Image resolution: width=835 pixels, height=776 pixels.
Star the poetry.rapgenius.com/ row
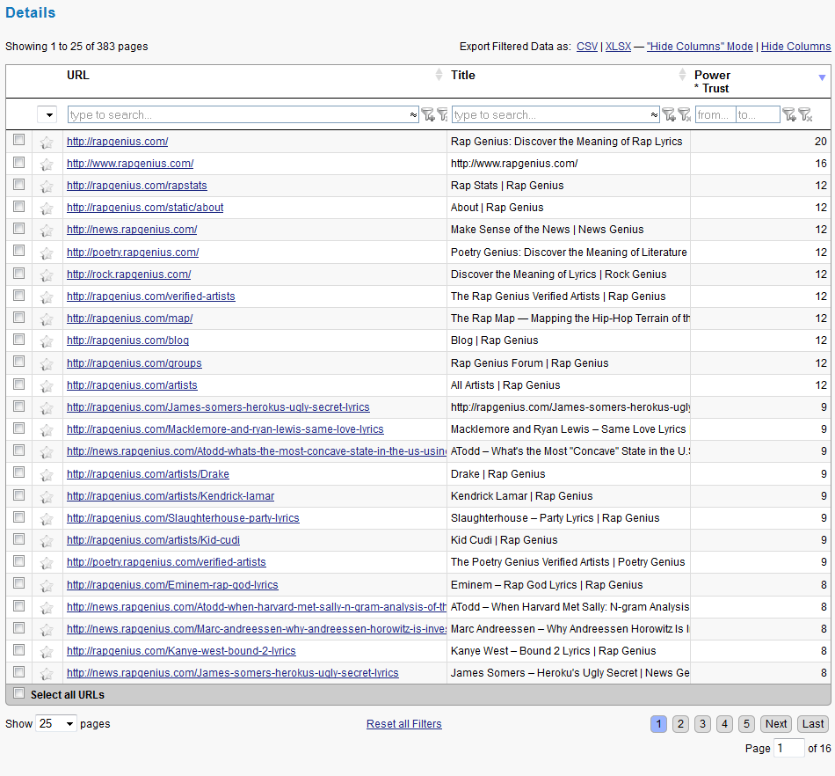[x=47, y=253]
